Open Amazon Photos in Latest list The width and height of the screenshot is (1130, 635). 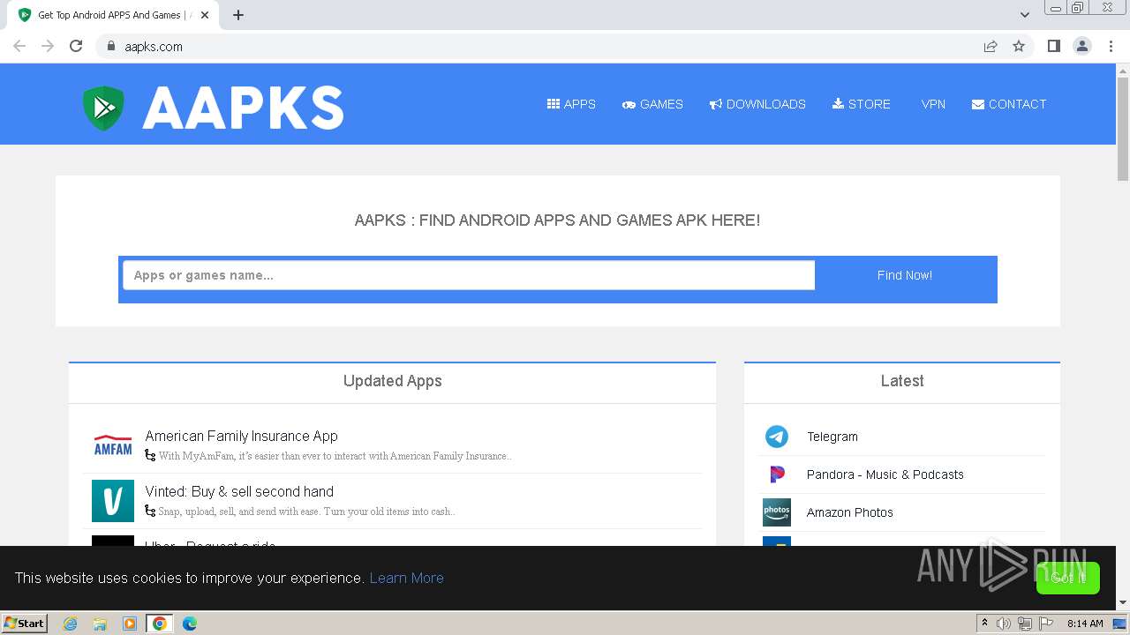click(x=850, y=512)
